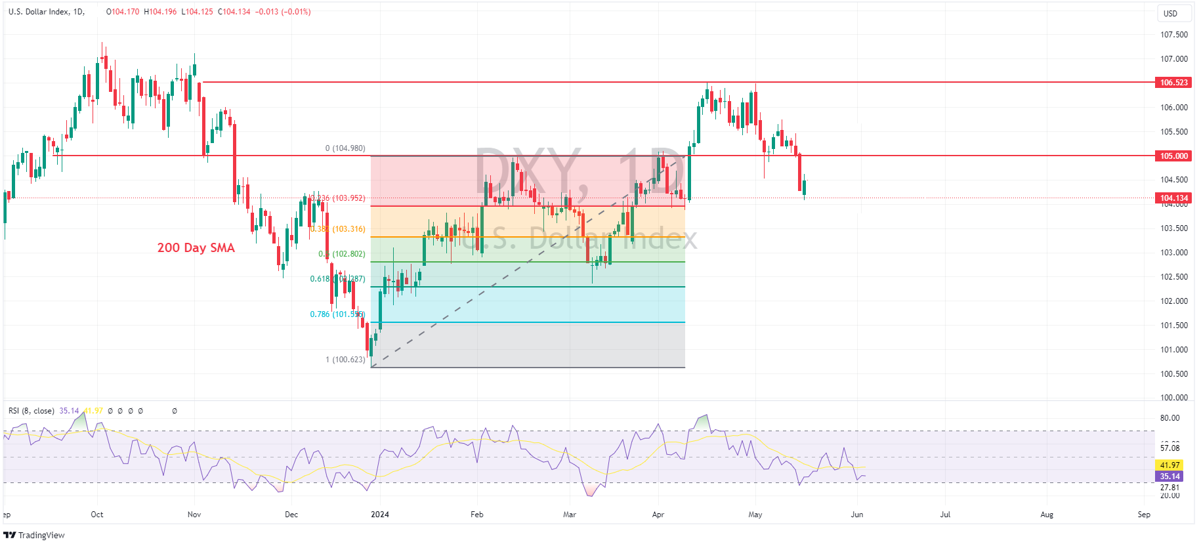Click the Fibonacci 0 (104.980) level label
1201x552 pixels.
coord(345,148)
